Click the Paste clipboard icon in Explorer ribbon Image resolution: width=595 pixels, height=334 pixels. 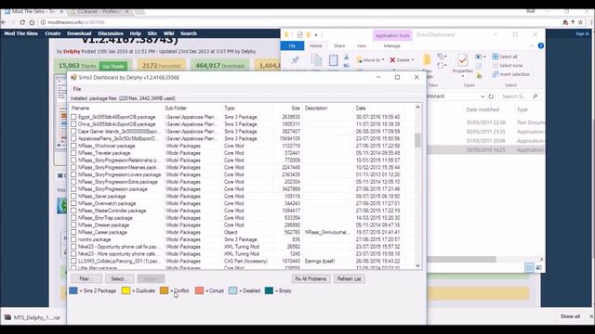coord(334,60)
